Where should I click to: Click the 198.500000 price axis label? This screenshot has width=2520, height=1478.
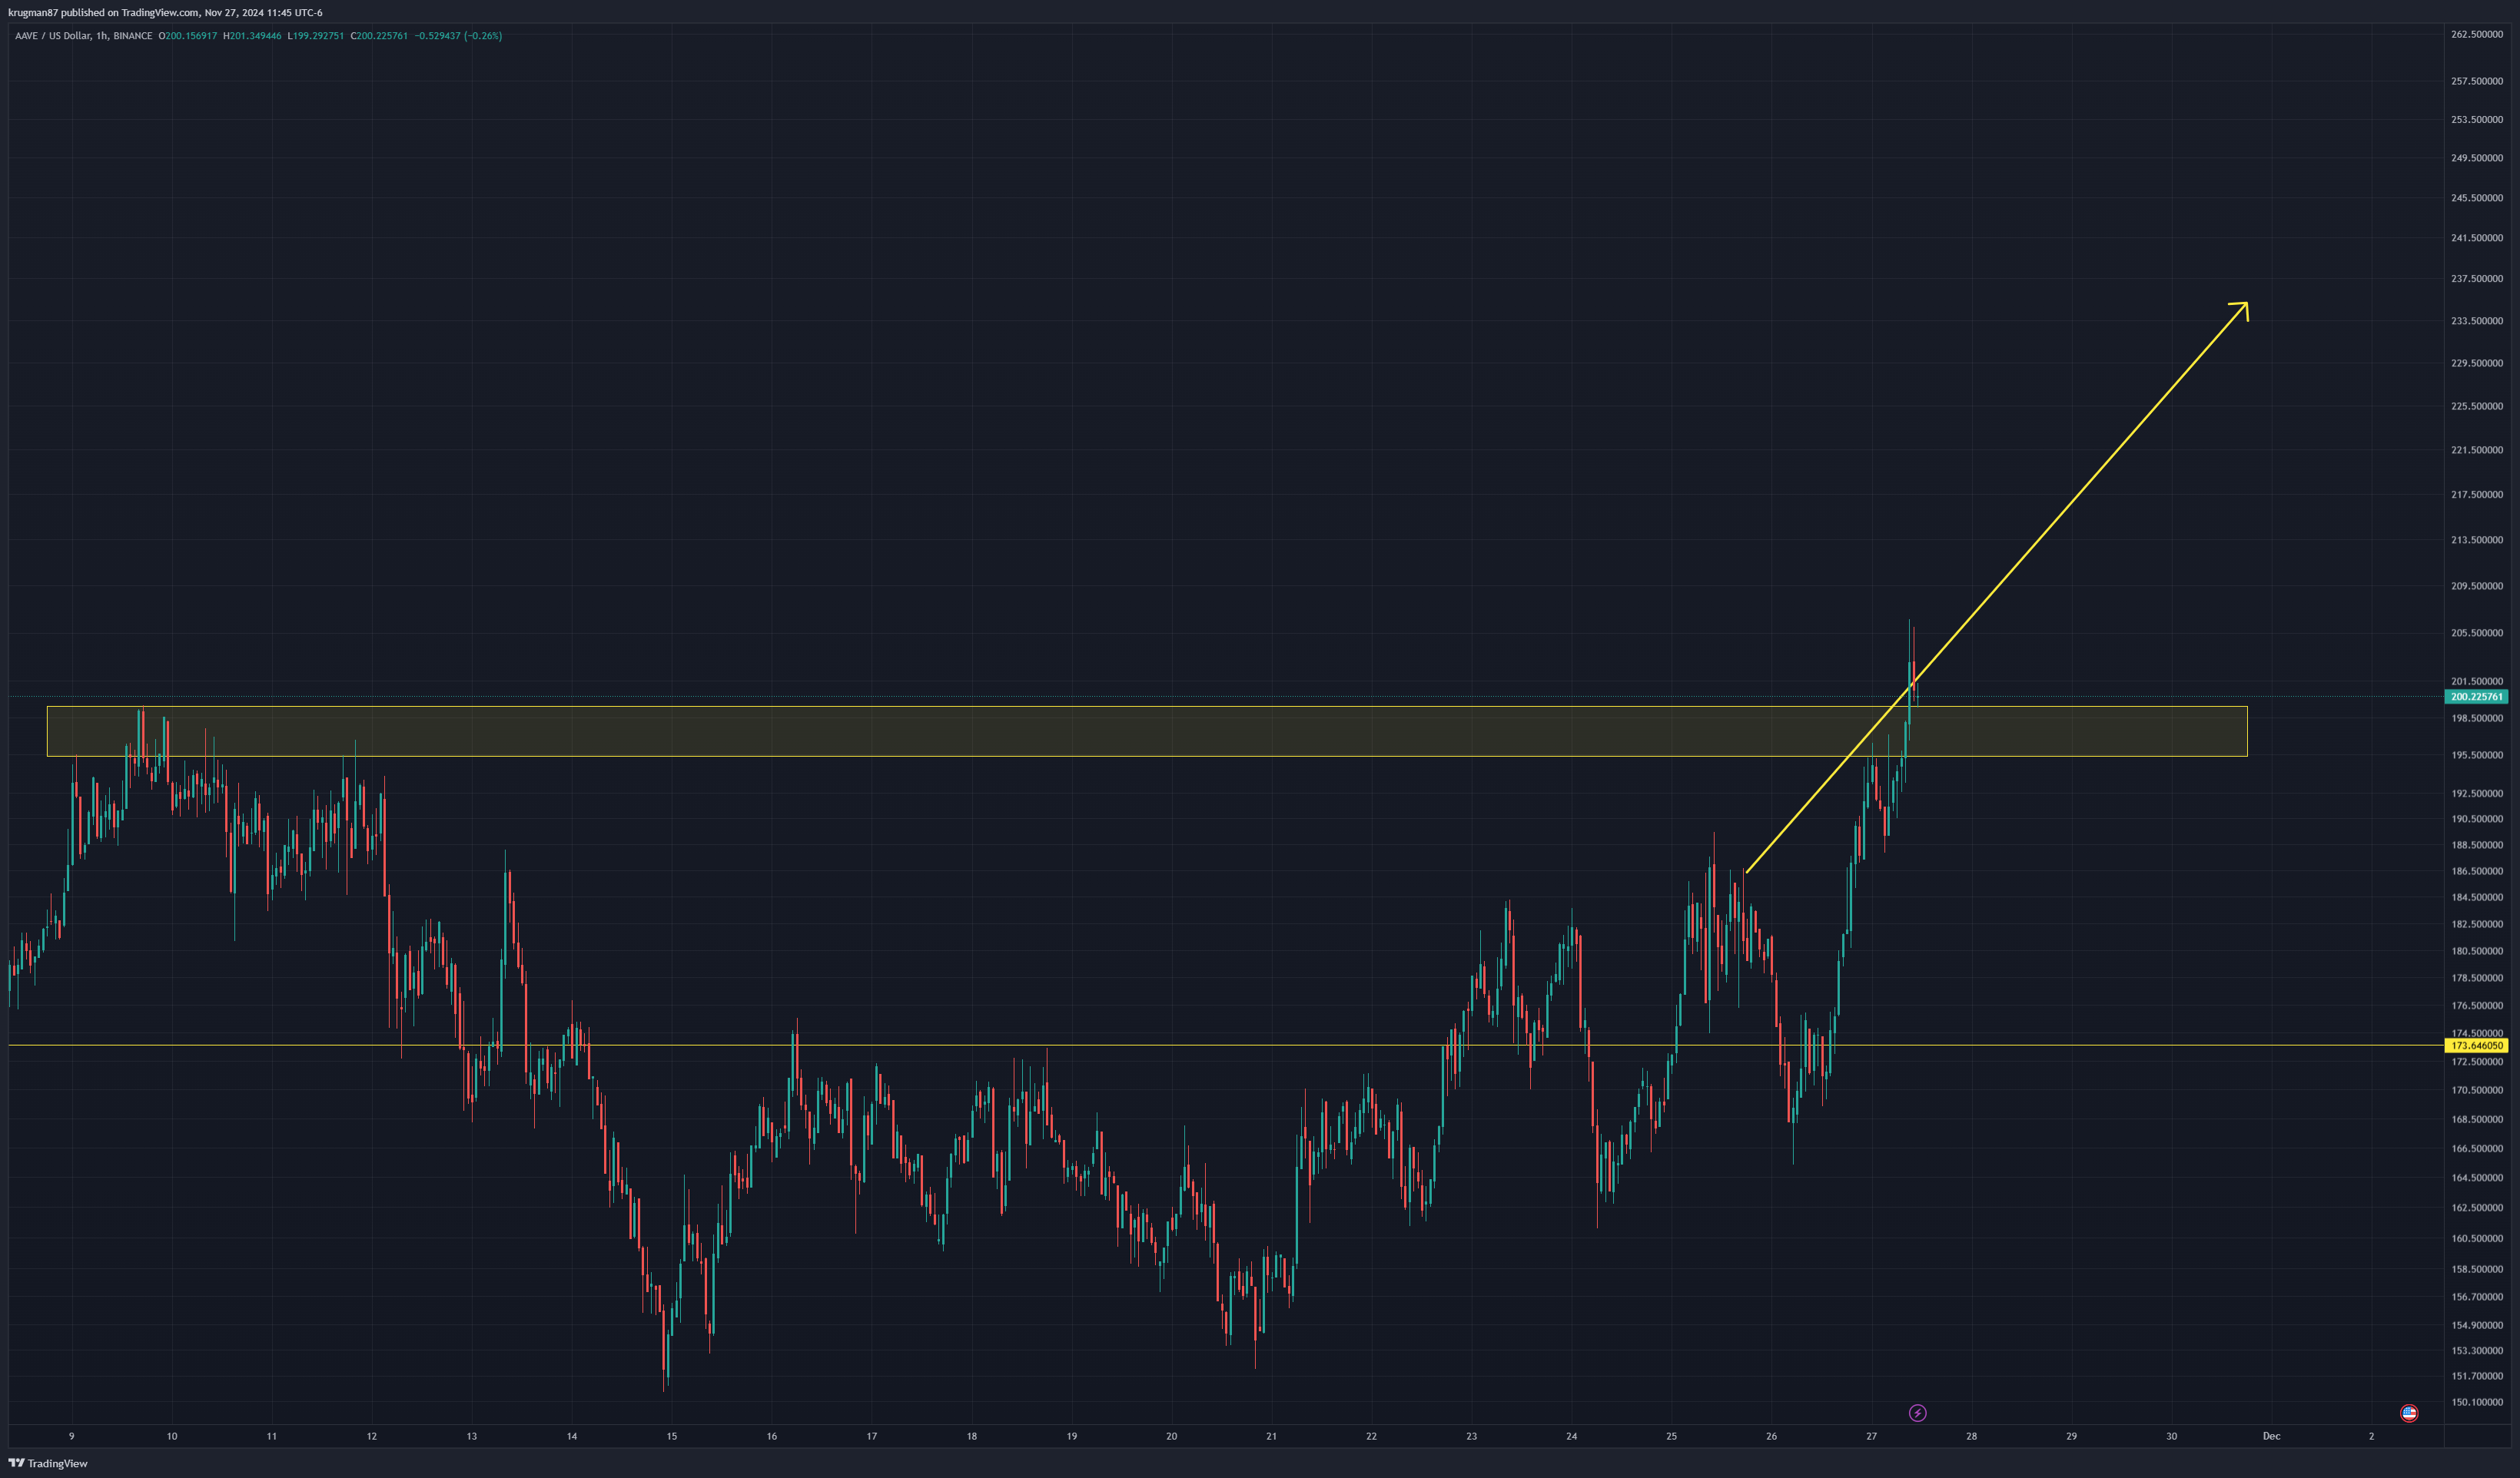[x=2477, y=717]
